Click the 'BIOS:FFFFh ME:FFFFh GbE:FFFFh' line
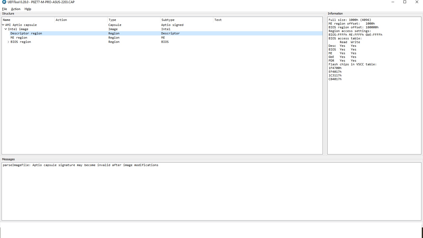The image size is (423, 238). 355,35
